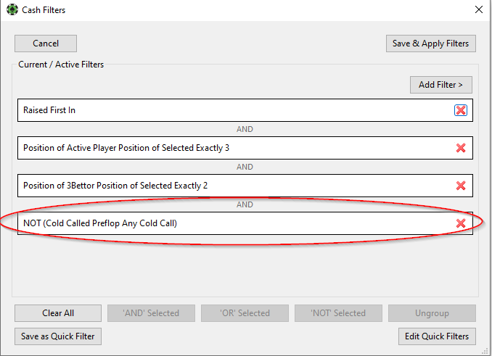Select the Raised First In filter row
492x356 pixels.
tap(245, 110)
